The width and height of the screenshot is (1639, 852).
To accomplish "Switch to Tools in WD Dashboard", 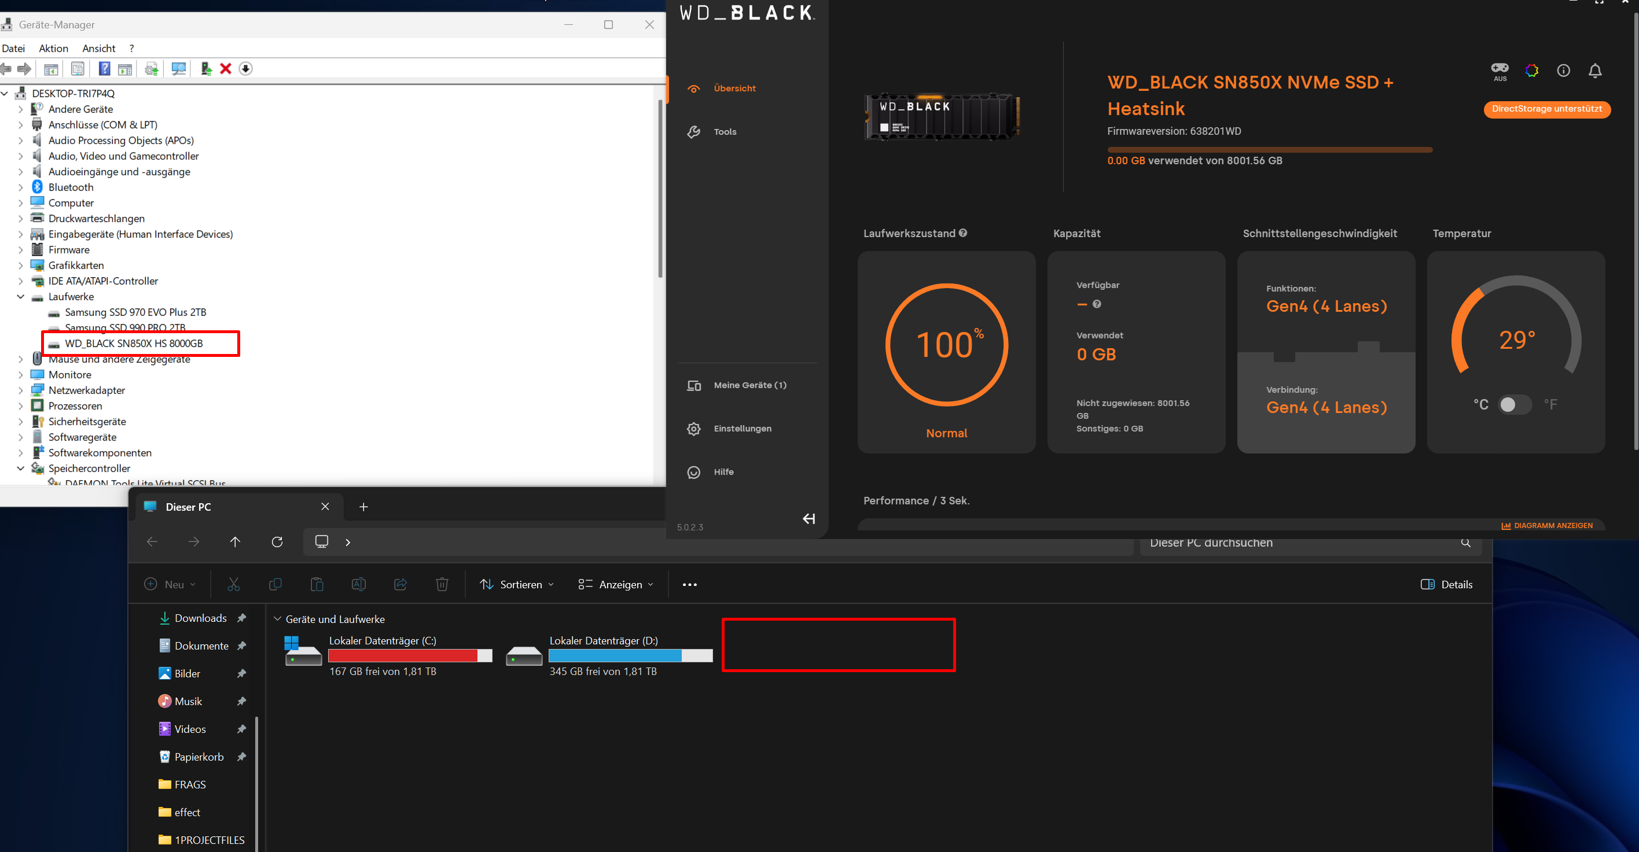I will (x=725, y=132).
